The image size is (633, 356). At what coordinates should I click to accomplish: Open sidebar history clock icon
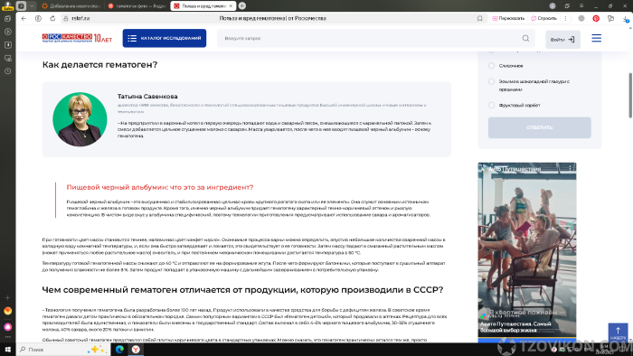(x=7, y=71)
